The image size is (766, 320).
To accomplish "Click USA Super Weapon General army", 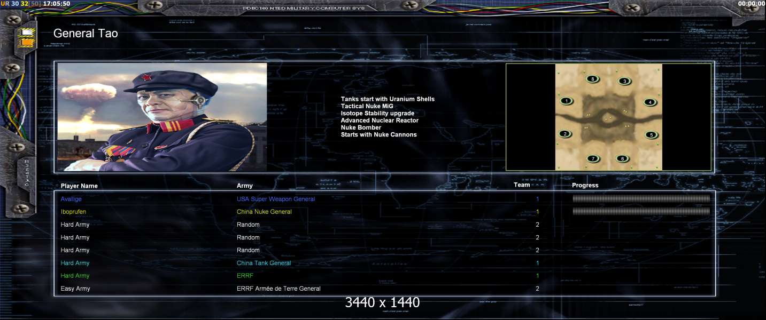I will pos(276,199).
